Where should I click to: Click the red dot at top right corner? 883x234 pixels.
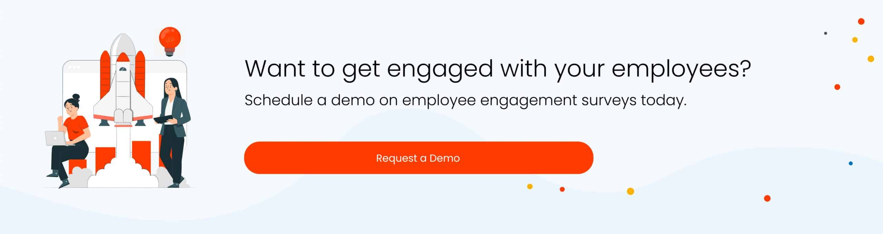pos(861,21)
